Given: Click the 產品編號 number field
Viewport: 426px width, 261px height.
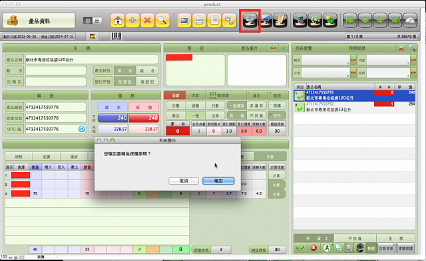Looking at the screenshot, I should coord(56,107).
